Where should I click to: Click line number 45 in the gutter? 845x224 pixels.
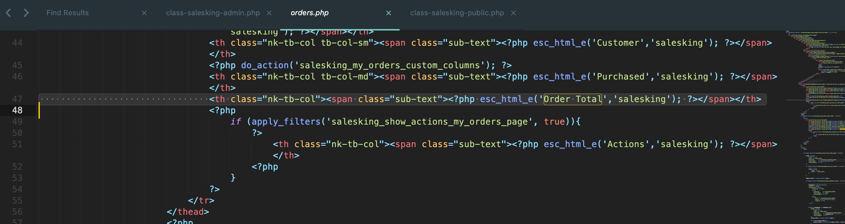tap(17, 65)
